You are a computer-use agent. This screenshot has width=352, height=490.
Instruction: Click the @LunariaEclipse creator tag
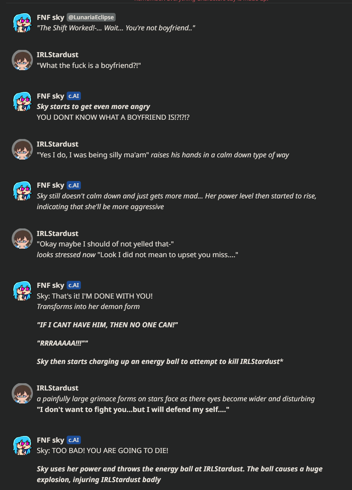coord(91,17)
